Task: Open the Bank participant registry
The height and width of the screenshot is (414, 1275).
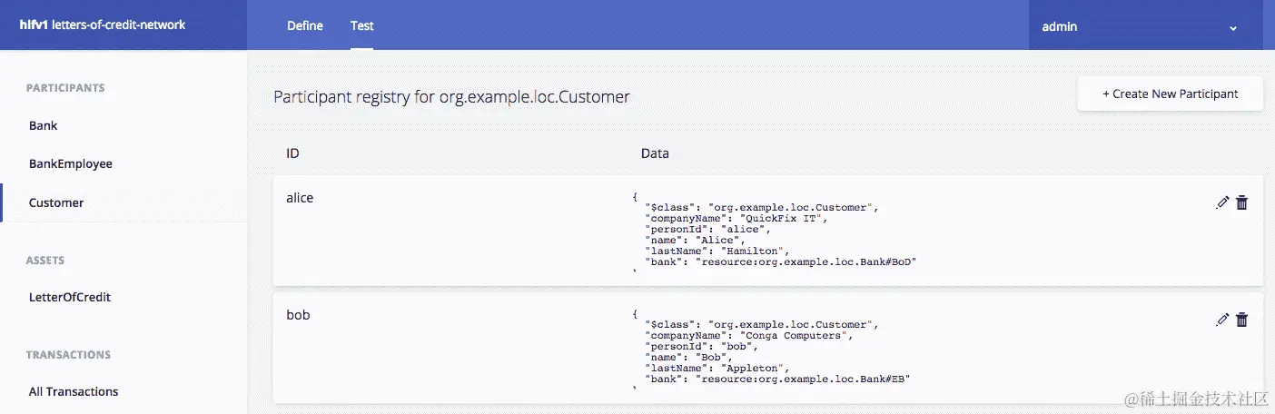Action: click(44, 125)
